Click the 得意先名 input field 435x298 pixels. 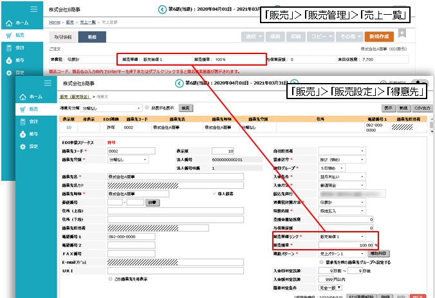175,176
